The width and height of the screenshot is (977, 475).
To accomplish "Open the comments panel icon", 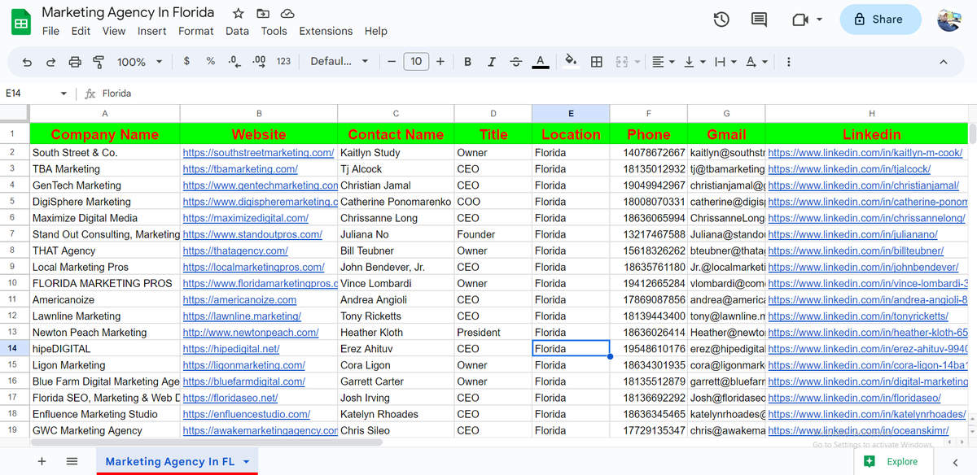I will pyautogui.click(x=759, y=20).
